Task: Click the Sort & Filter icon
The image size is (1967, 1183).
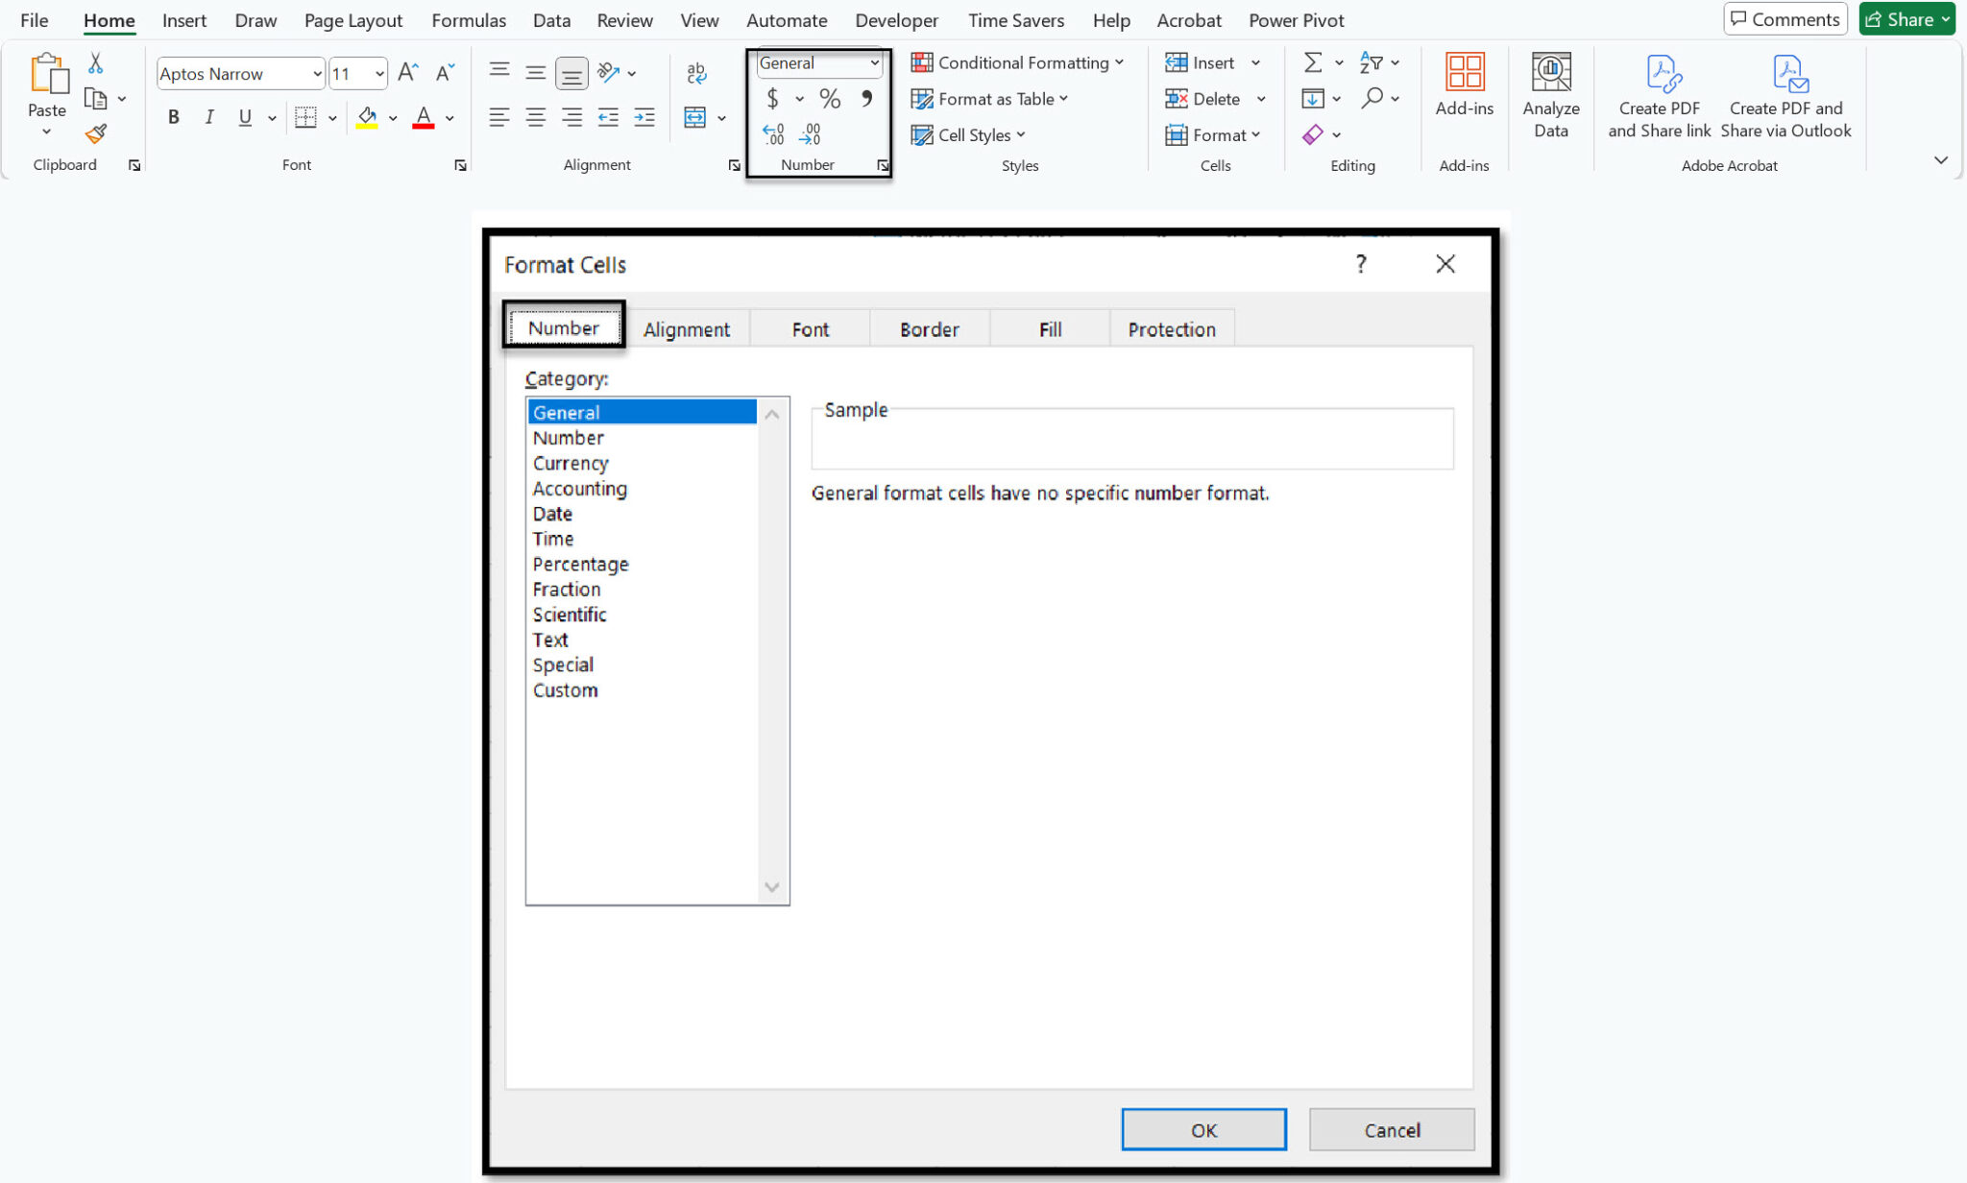Action: click(1371, 62)
